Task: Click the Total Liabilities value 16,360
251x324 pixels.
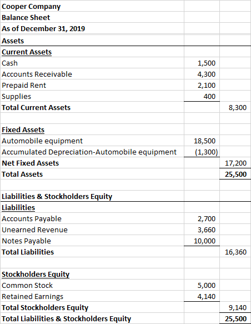Action: pos(235,252)
